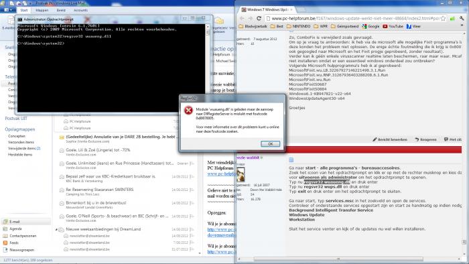Viewport: 469px width, 264px height.
Task: Open the Goele, Lili & Zoé (Lingerie) email
Action: [125, 152]
